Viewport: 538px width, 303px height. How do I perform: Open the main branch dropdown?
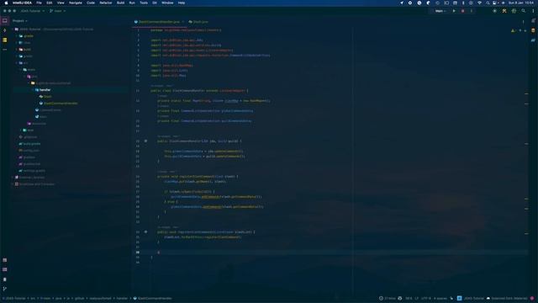[57, 11]
